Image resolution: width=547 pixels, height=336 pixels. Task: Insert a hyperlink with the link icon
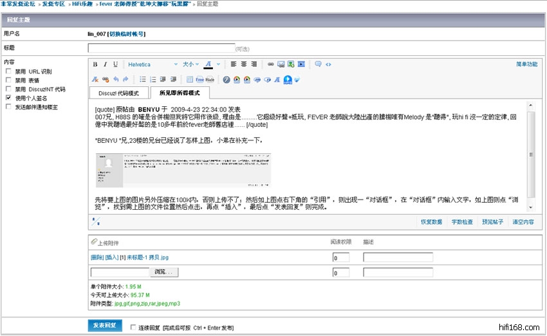click(271, 64)
